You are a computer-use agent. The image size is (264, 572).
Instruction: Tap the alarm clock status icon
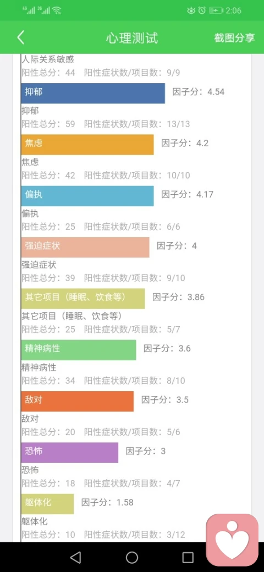point(202,10)
